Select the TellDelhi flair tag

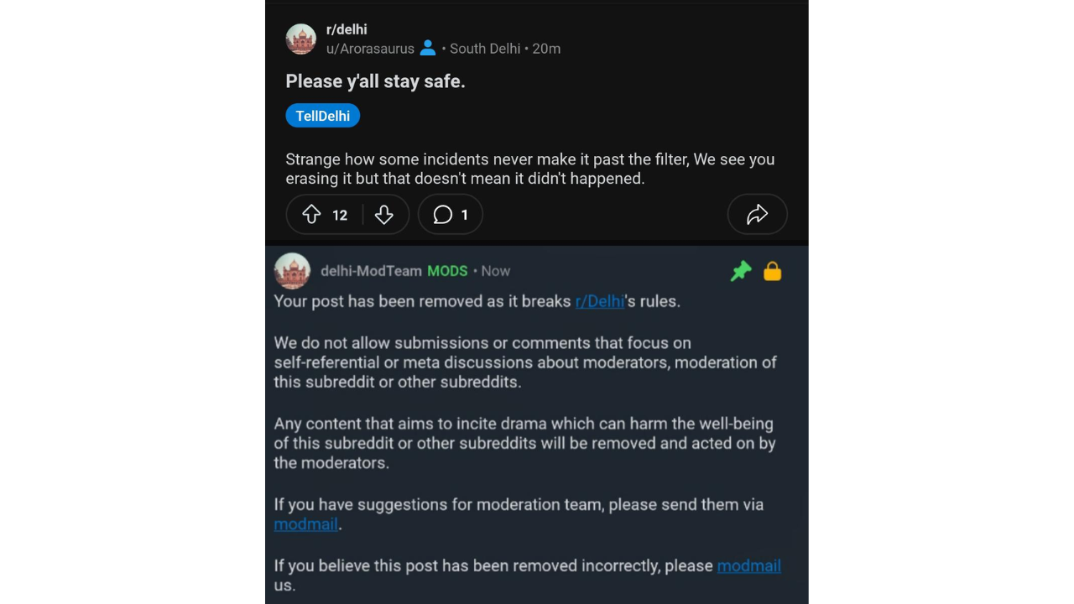[322, 116]
